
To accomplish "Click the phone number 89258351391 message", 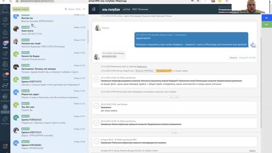I will tap(109, 57).
